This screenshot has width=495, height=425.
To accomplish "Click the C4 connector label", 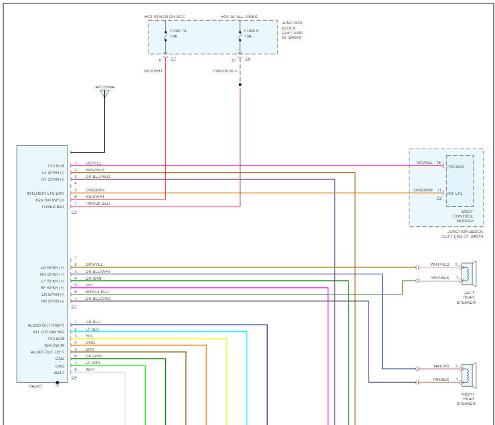I will point(74,377).
